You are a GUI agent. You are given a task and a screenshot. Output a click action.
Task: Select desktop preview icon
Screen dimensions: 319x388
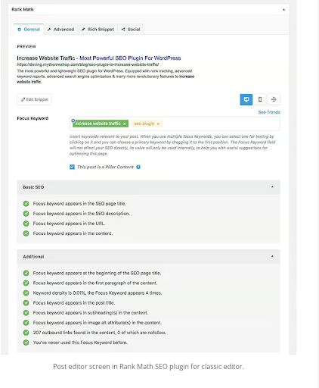[246, 99]
